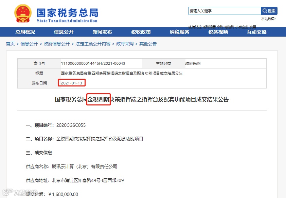Open the 总局概况 menu
Screen dimensions: 286x198
click(25, 32)
